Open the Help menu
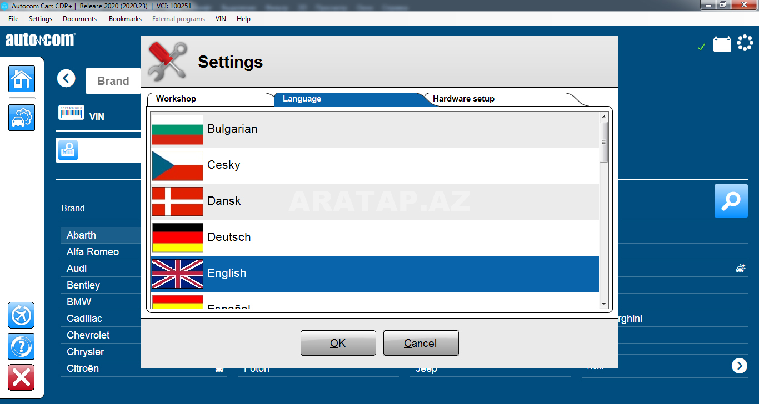The width and height of the screenshot is (759, 404). tap(243, 19)
